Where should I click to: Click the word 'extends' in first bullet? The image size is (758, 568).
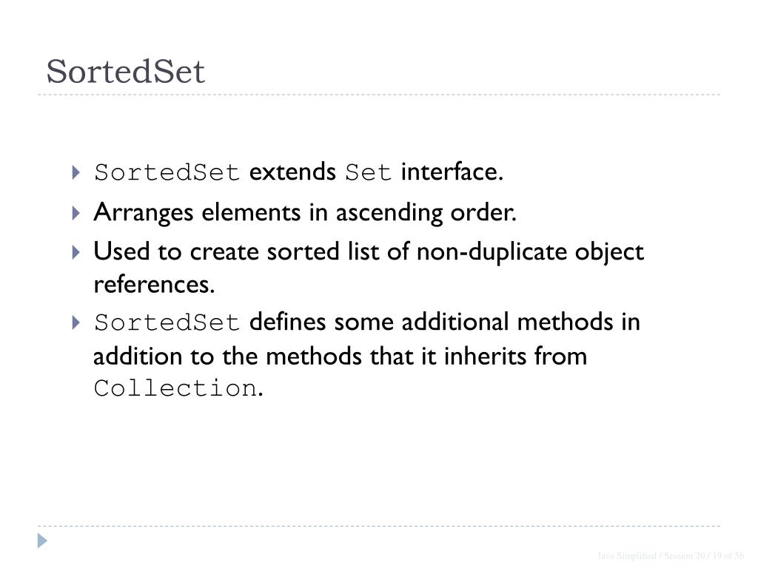pos(292,172)
